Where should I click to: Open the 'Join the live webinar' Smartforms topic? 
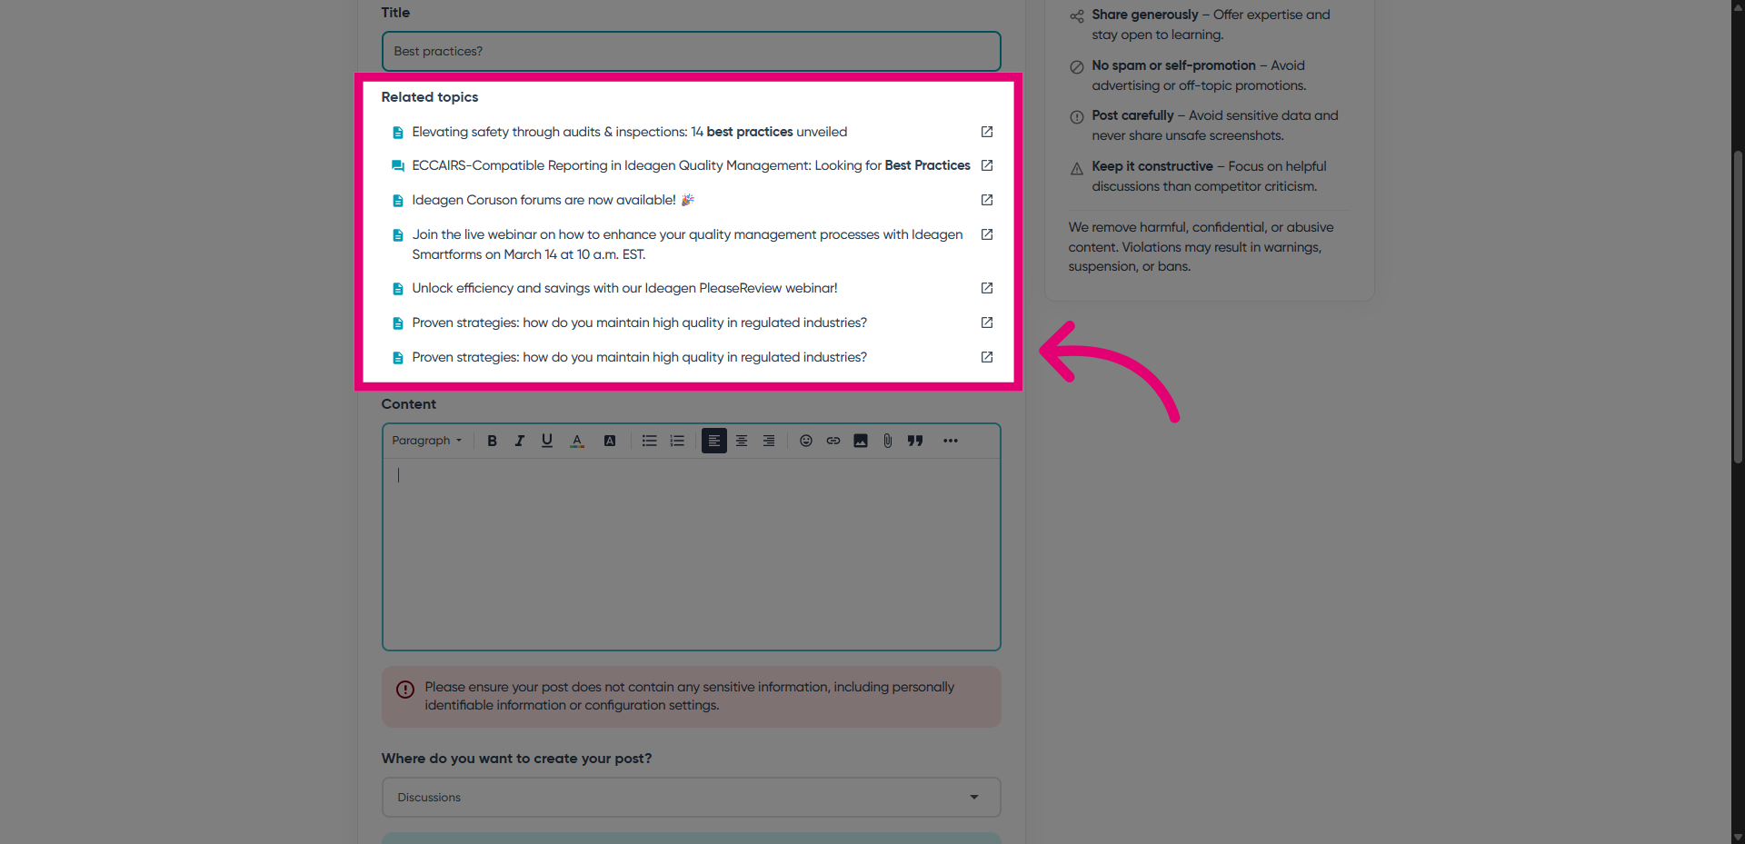687,244
